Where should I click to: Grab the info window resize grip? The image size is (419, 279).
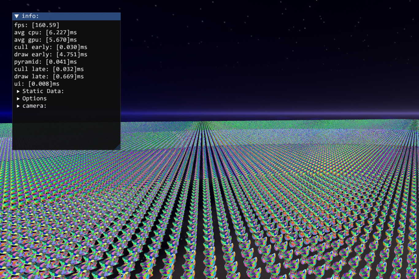(x=117, y=147)
